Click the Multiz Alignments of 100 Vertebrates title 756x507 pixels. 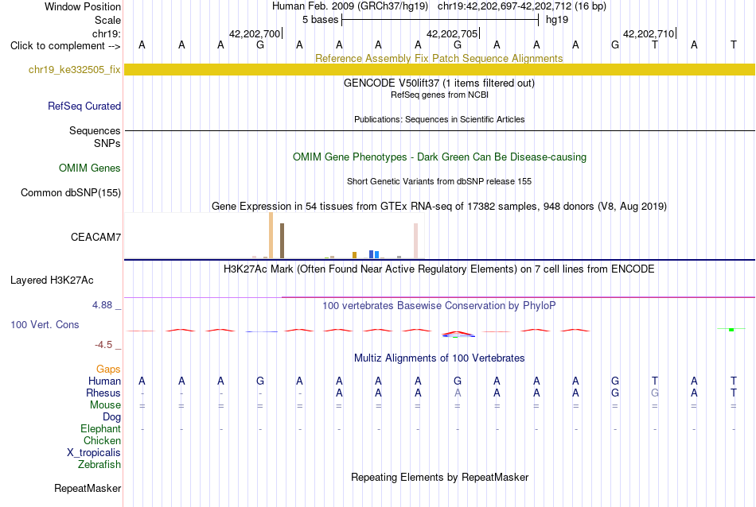tap(439, 358)
